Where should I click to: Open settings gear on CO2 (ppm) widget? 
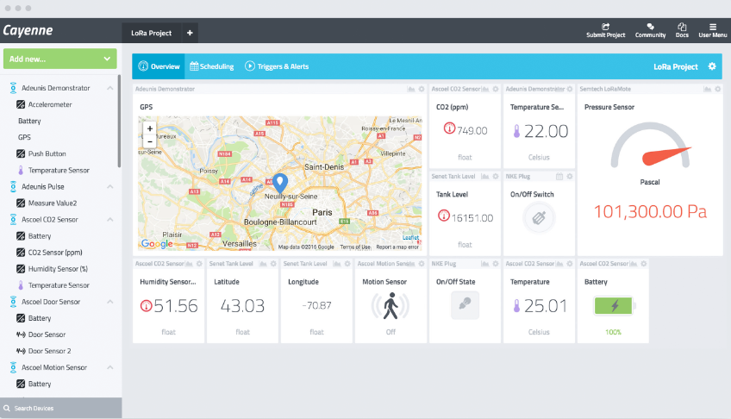coord(496,89)
